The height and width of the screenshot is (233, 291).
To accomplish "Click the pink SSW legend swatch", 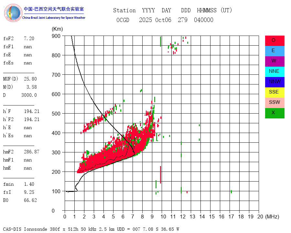I will pos(275,103).
